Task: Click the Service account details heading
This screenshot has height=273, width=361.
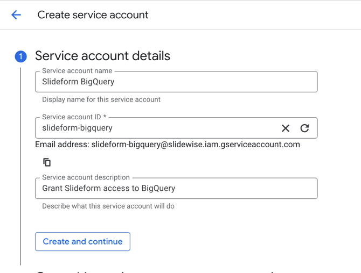Action: pos(102,56)
